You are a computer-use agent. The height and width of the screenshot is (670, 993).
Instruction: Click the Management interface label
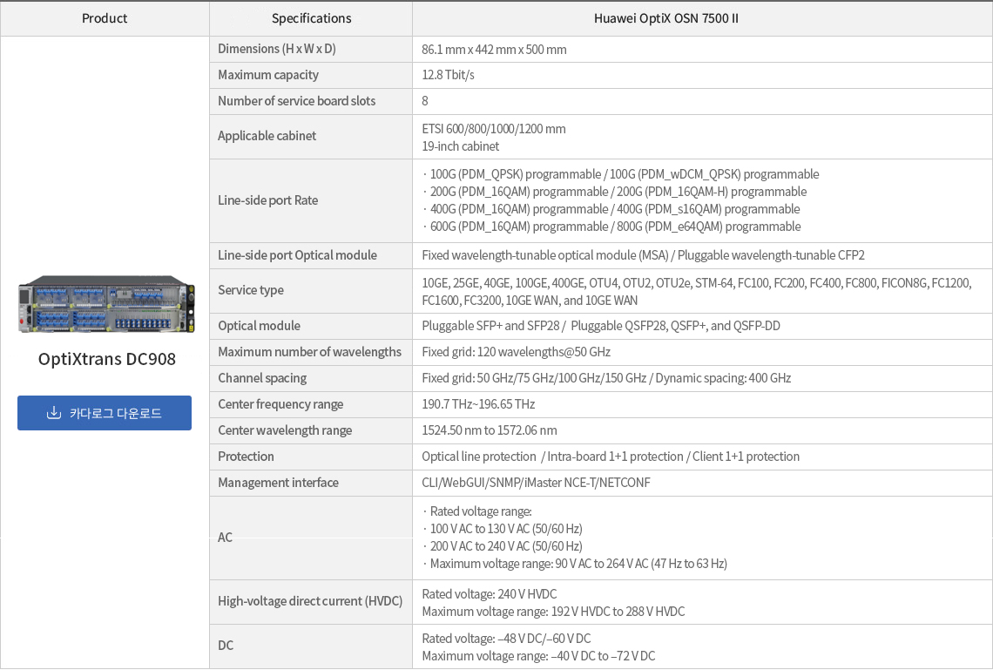tap(278, 483)
